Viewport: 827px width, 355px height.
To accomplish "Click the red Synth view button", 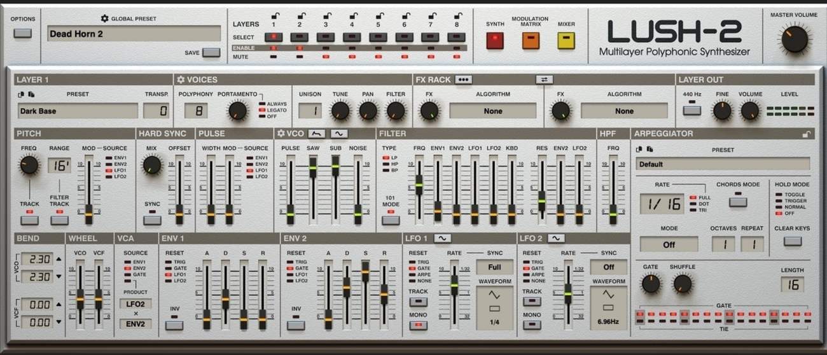I will (x=495, y=41).
